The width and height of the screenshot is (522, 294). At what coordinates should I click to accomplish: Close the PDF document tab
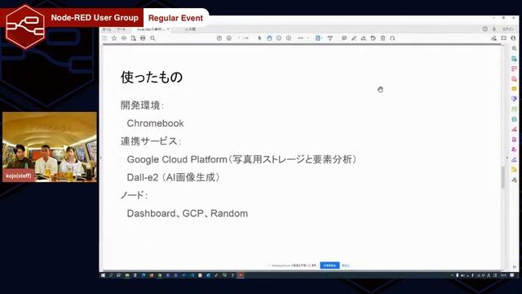168,29
